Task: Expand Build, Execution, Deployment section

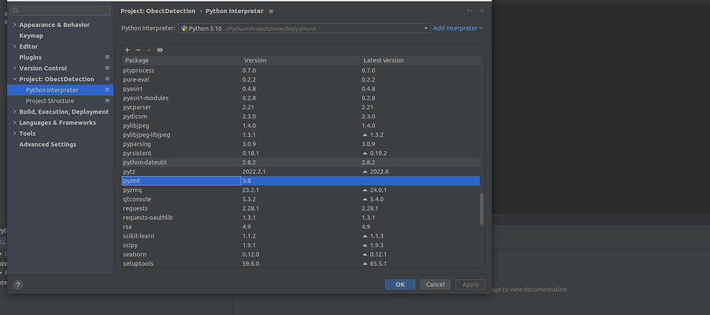Action: tap(15, 111)
